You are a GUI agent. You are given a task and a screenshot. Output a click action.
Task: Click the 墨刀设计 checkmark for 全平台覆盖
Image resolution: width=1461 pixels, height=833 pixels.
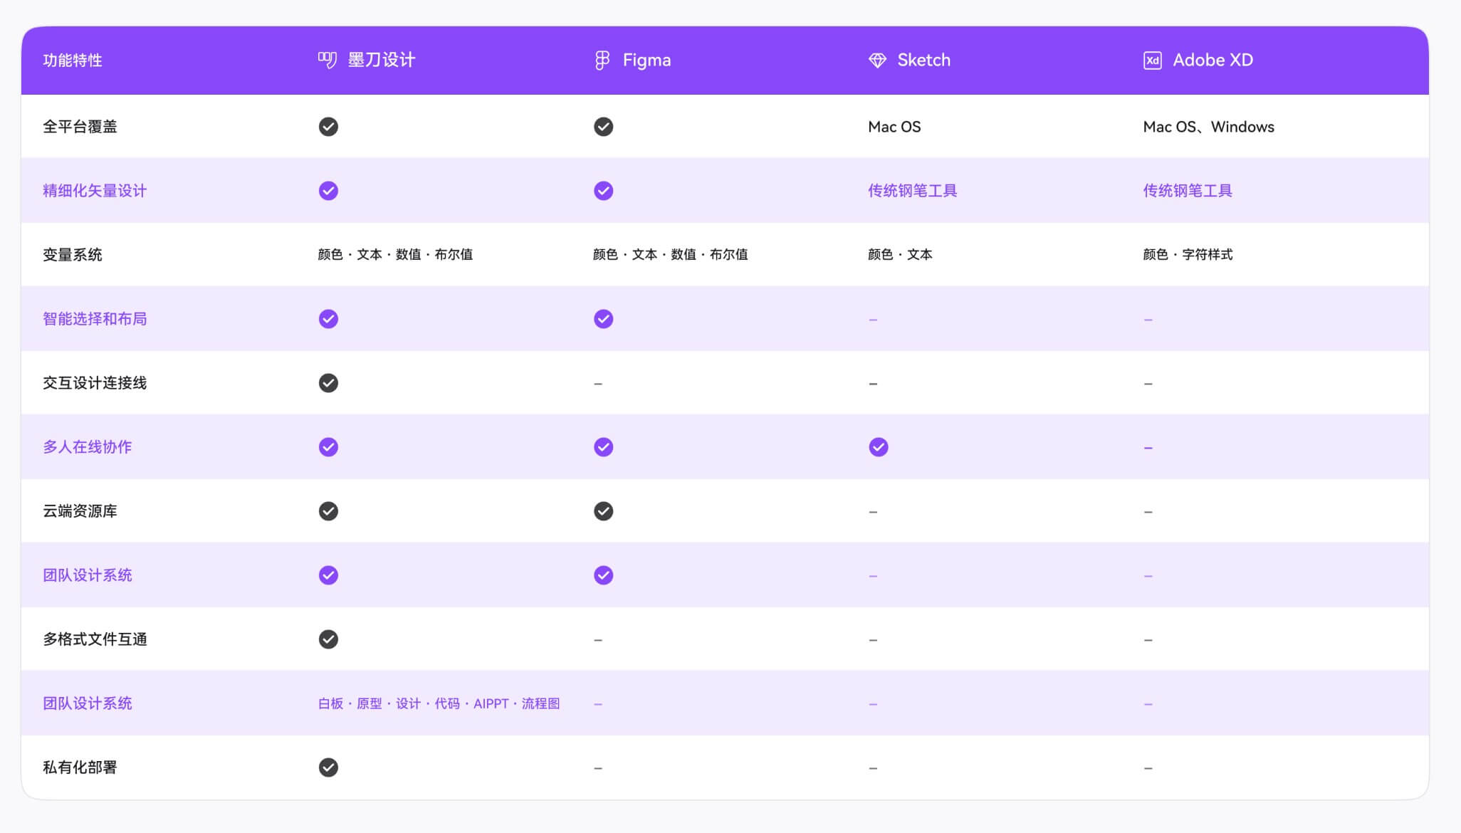(328, 126)
